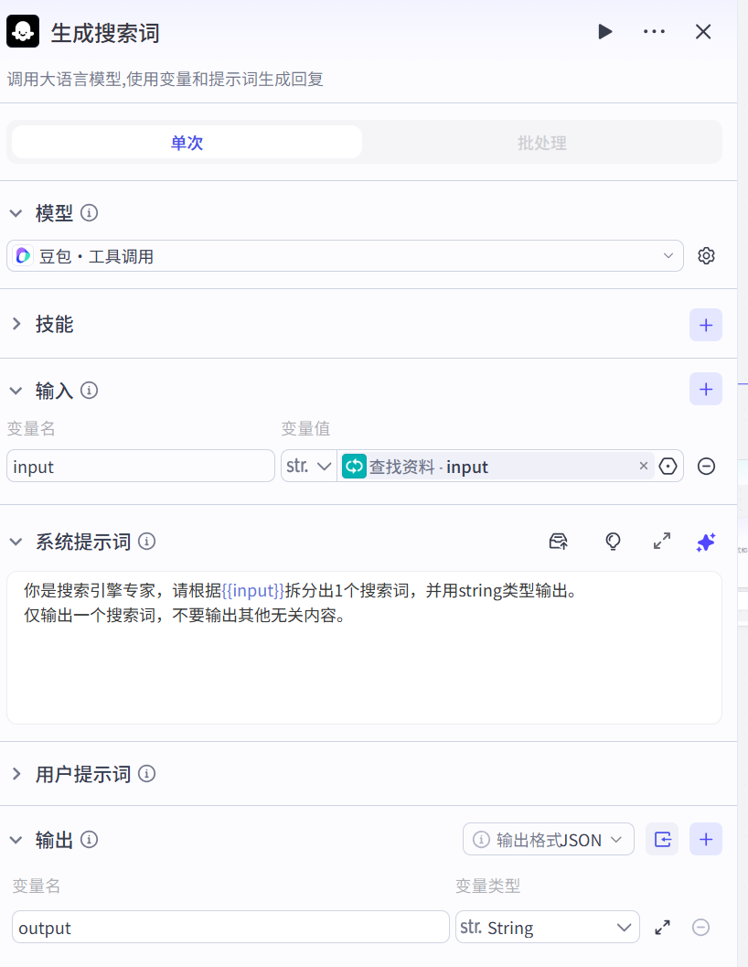Expand the 用户提示词 section

[x=16, y=774]
